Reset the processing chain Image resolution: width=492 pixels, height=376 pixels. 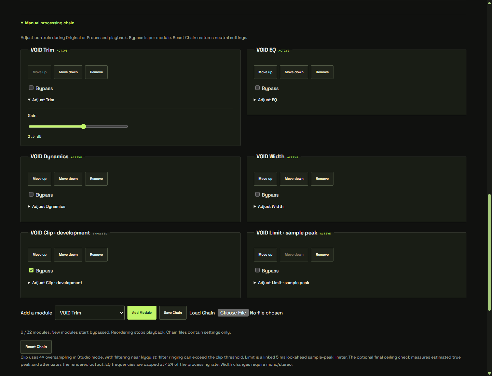pyautogui.click(x=36, y=347)
